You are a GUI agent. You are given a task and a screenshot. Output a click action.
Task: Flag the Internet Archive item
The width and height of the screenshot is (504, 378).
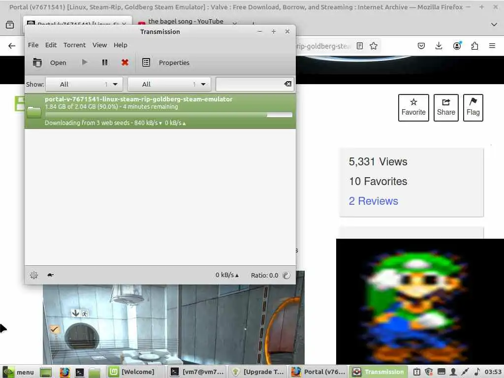tap(473, 108)
